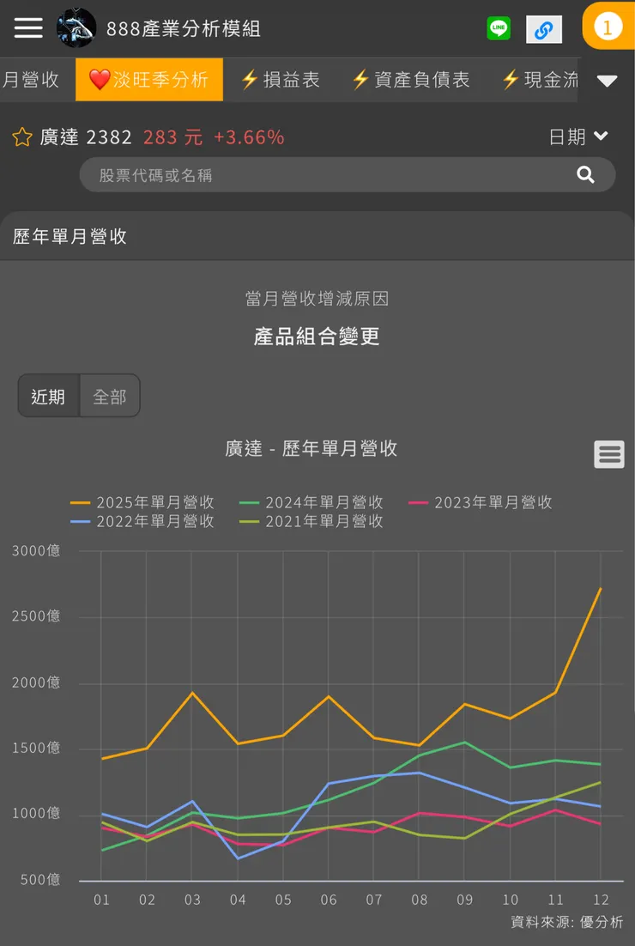The width and height of the screenshot is (635, 946).
Task: Switch the chart range to 全部
Action: (x=110, y=397)
